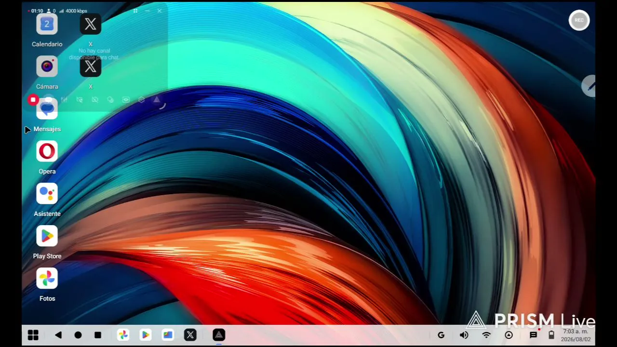Click the 01:10 recording timer
Image resolution: width=617 pixels, height=347 pixels.
37,11
